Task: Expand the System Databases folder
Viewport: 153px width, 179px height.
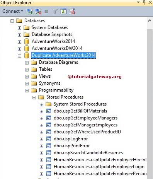Action: click(19, 28)
